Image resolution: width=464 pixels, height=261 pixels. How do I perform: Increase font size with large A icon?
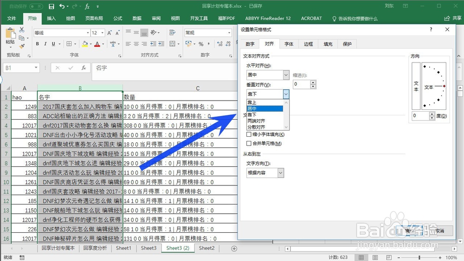pos(110,33)
